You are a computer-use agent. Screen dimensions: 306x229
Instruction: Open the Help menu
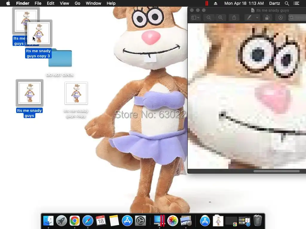[x=111, y=3]
